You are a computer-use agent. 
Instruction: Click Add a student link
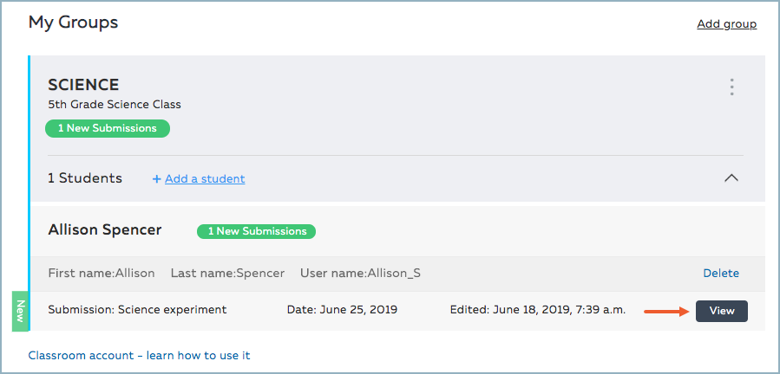(205, 178)
